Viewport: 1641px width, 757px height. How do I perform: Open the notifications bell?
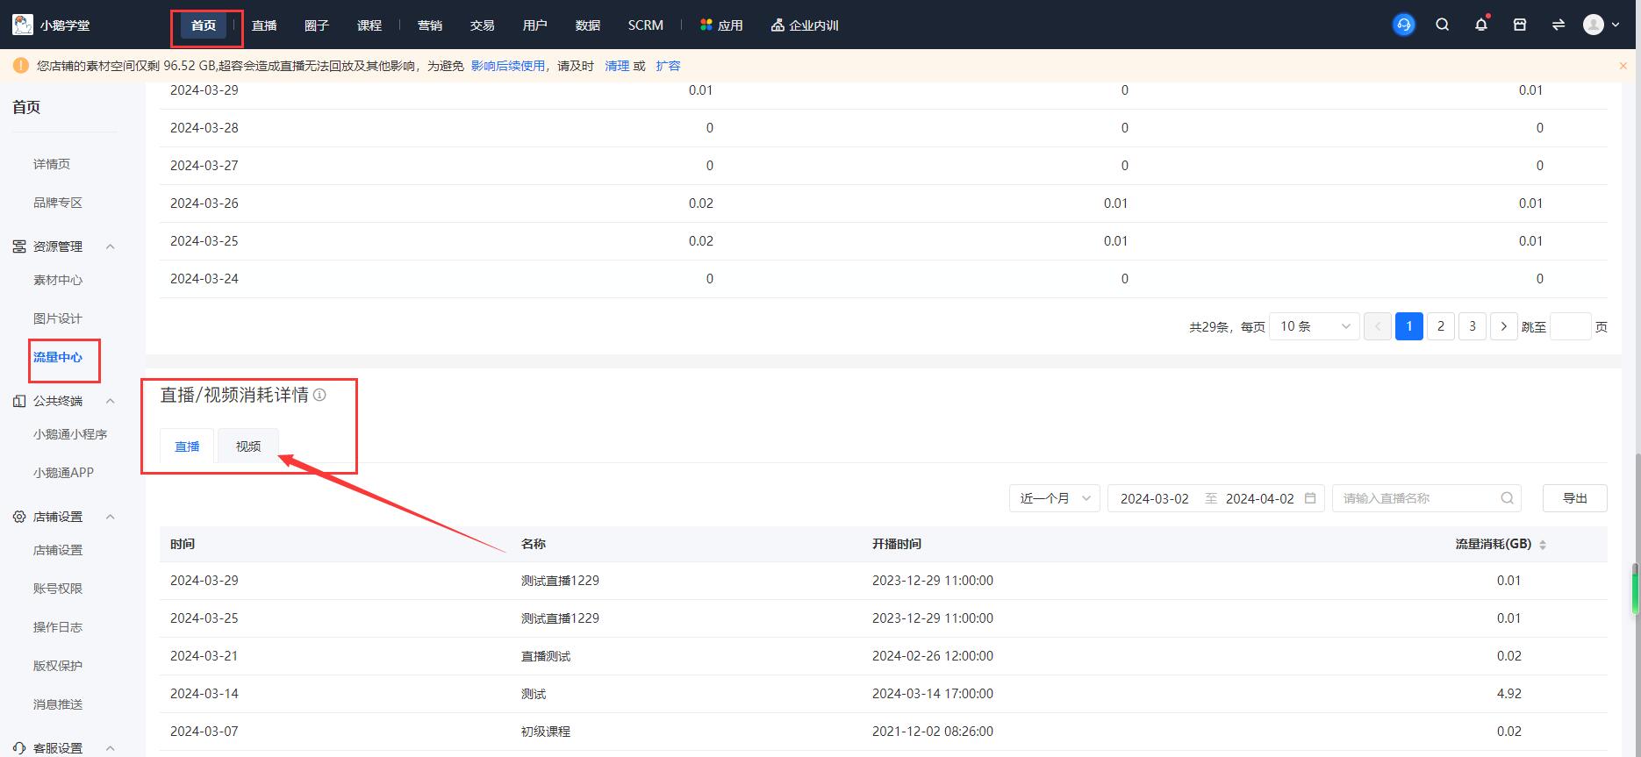click(1481, 25)
